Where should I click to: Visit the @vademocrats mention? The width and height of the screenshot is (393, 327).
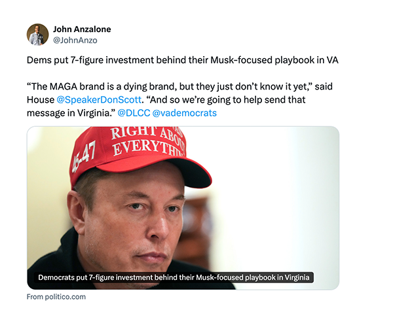185,113
